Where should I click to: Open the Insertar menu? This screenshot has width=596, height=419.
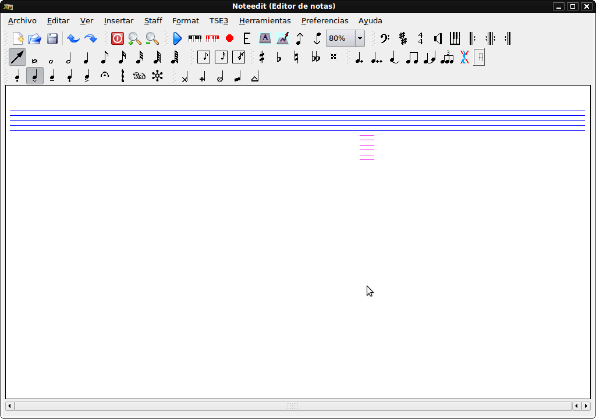coord(119,20)
